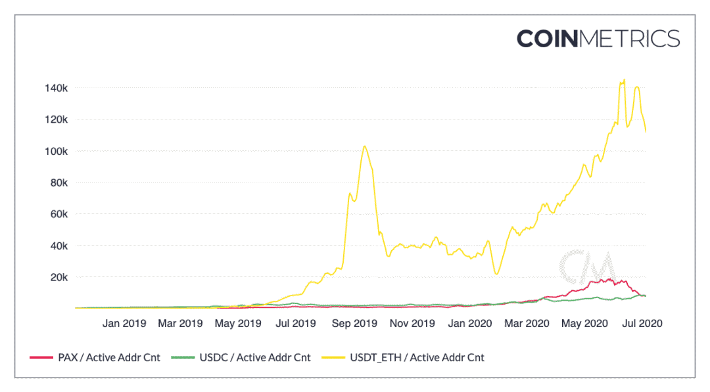The image size is (710, 392).
Task: Click the 100k y-axis label
Action: coord(56,152)
